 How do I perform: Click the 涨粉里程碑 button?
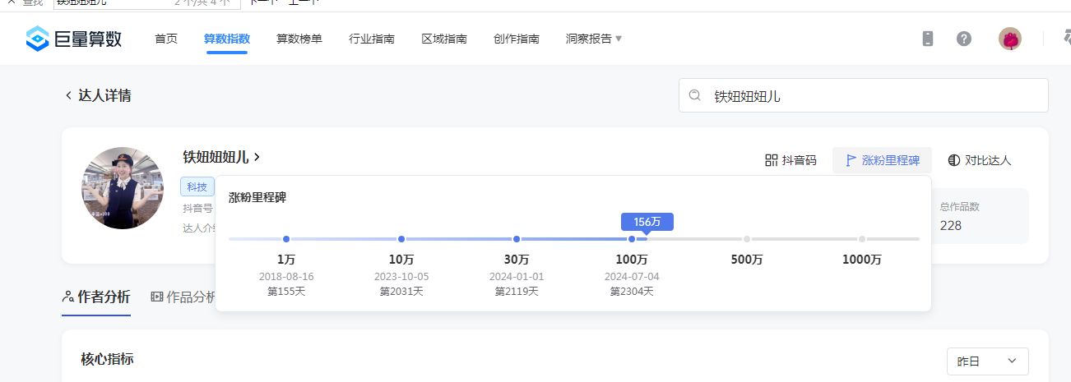pos(882,160)
